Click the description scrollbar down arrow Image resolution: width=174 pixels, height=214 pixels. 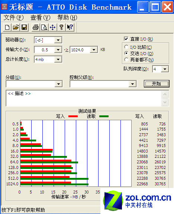tap(165, 102)
